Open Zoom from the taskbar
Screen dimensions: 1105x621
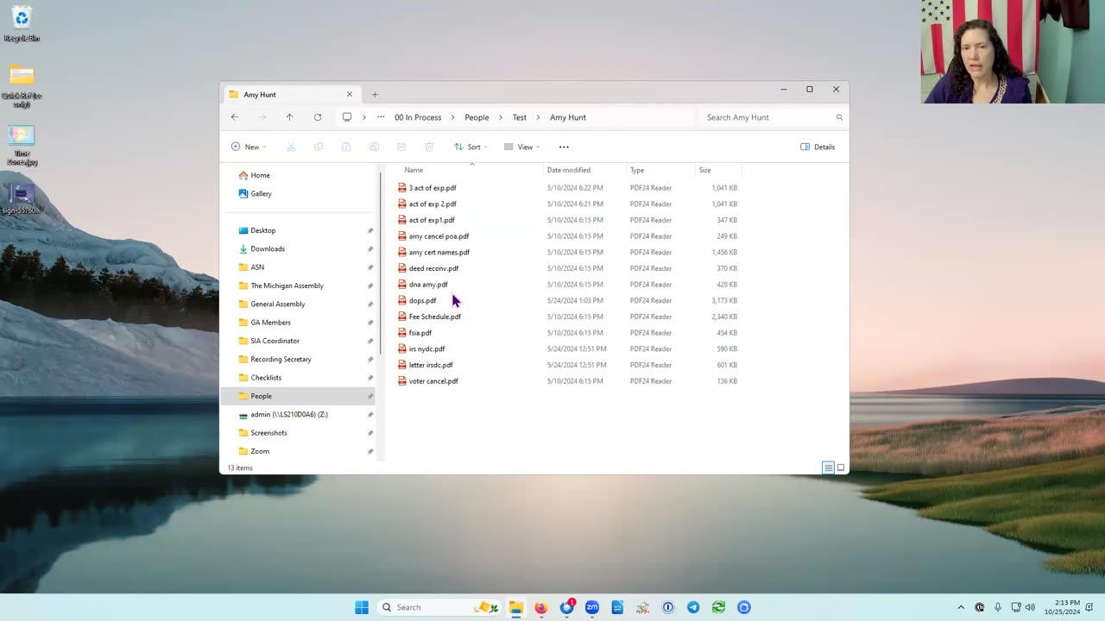592,607
